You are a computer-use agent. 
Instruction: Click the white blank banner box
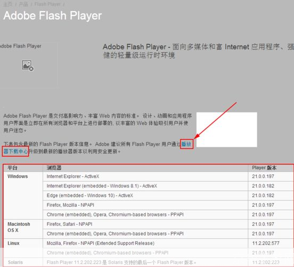pyautogui.click(x=227, y=130)
